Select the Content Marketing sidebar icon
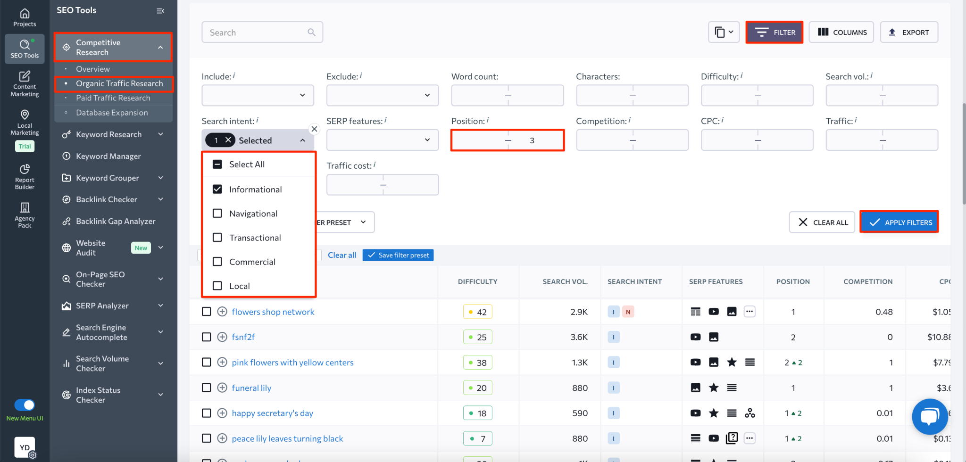966x462 pixels. click(24, 83)
